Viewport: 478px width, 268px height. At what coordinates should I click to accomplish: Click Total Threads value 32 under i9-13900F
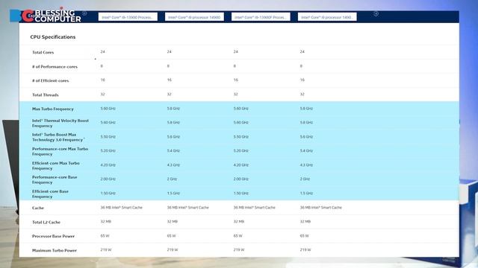click(x=236, y=95)
